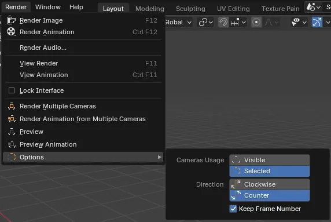Click the Render Animation film reel icon
This screenshot has height=222, width=331.
(11, 32)
